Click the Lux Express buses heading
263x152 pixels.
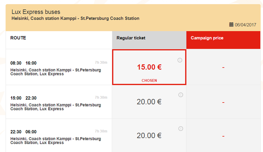click(x=36, y=12)
